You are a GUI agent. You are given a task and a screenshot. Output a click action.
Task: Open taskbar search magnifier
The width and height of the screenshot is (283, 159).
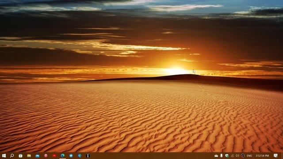point(12,155)
